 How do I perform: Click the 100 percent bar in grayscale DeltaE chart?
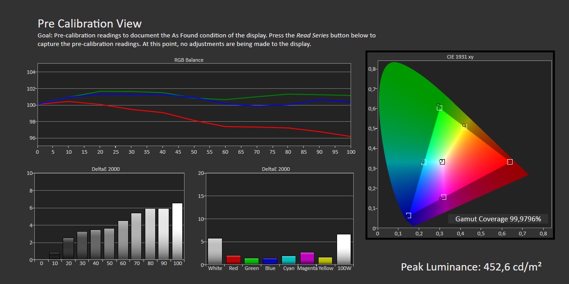point(177,232)
